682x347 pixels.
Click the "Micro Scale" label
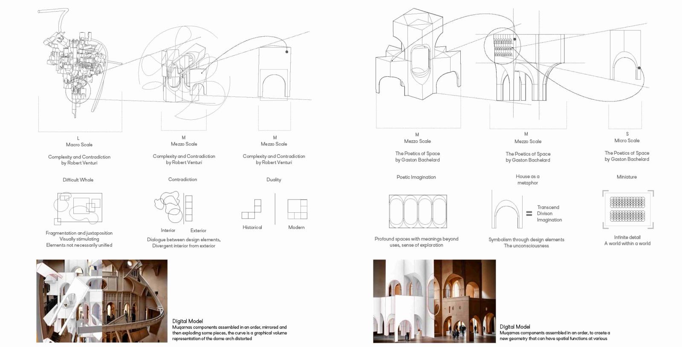coord(627,140)
